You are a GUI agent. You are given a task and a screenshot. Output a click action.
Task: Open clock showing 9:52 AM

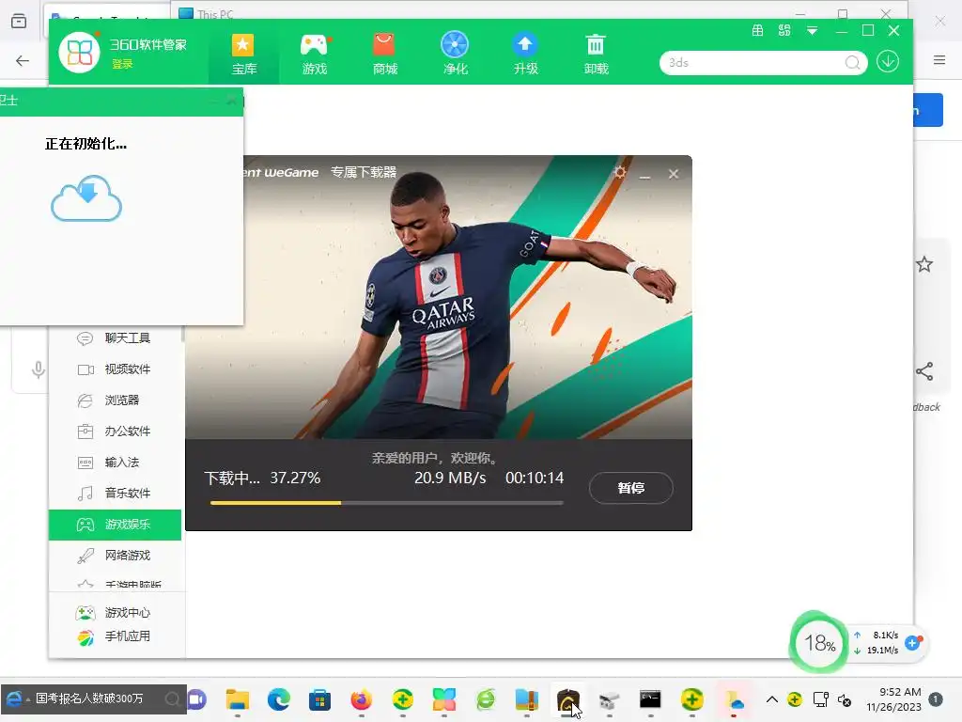pos(893,699)
